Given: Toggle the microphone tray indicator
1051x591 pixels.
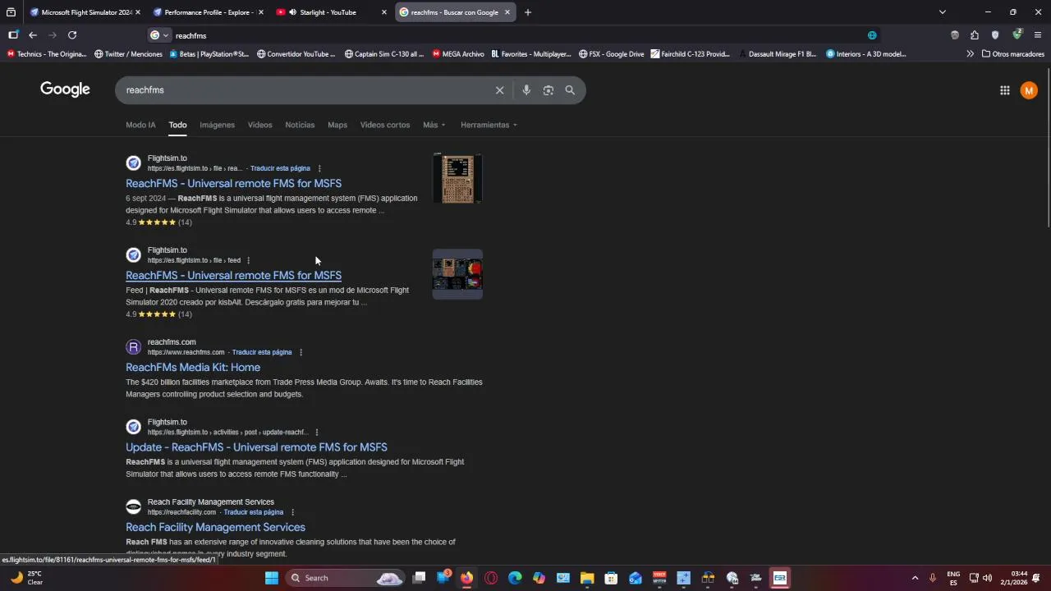Looking at the screenshot, I should click(x=933, y=578).
